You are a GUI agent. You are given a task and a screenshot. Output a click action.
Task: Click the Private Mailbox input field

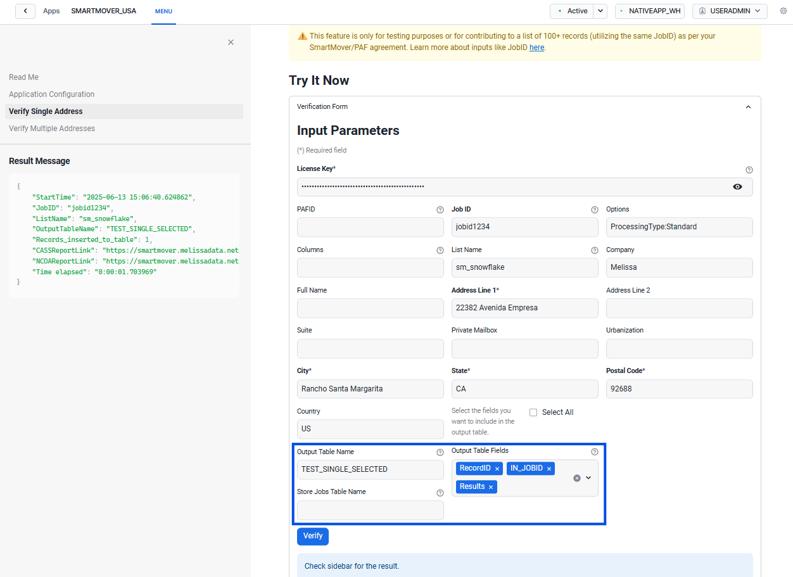click(525, 348)
